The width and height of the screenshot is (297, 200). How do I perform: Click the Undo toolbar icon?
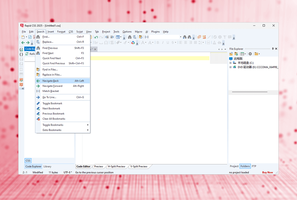pyautogui.click(x=96, y=37)
